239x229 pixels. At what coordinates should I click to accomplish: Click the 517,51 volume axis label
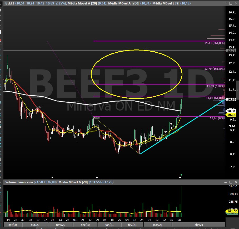pos(233,186)
